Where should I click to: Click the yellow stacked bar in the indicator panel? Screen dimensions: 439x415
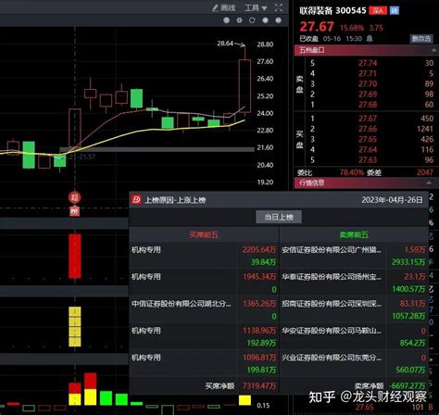[x=75, y=326]
